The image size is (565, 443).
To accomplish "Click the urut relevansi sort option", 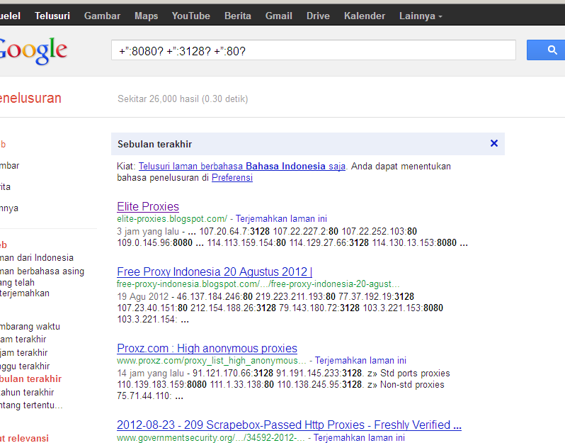I will (24, 438).
